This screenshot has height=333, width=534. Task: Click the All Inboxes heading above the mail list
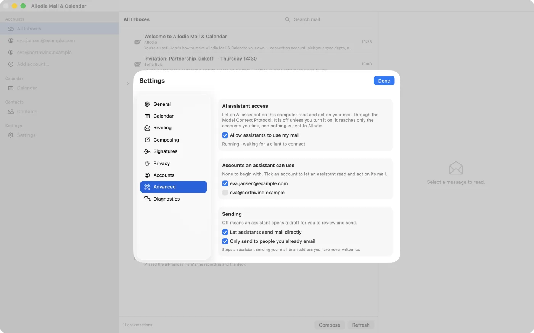(x=137, y=19)
